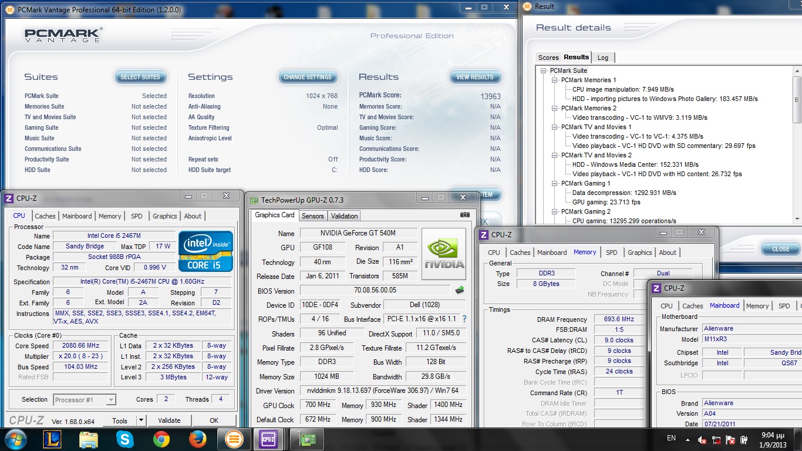The width and height of the screenshot is (802, 451).
Task: Select 'CPU image manipulation: 7.949 MB/s' row
Action: pos(623,89)
